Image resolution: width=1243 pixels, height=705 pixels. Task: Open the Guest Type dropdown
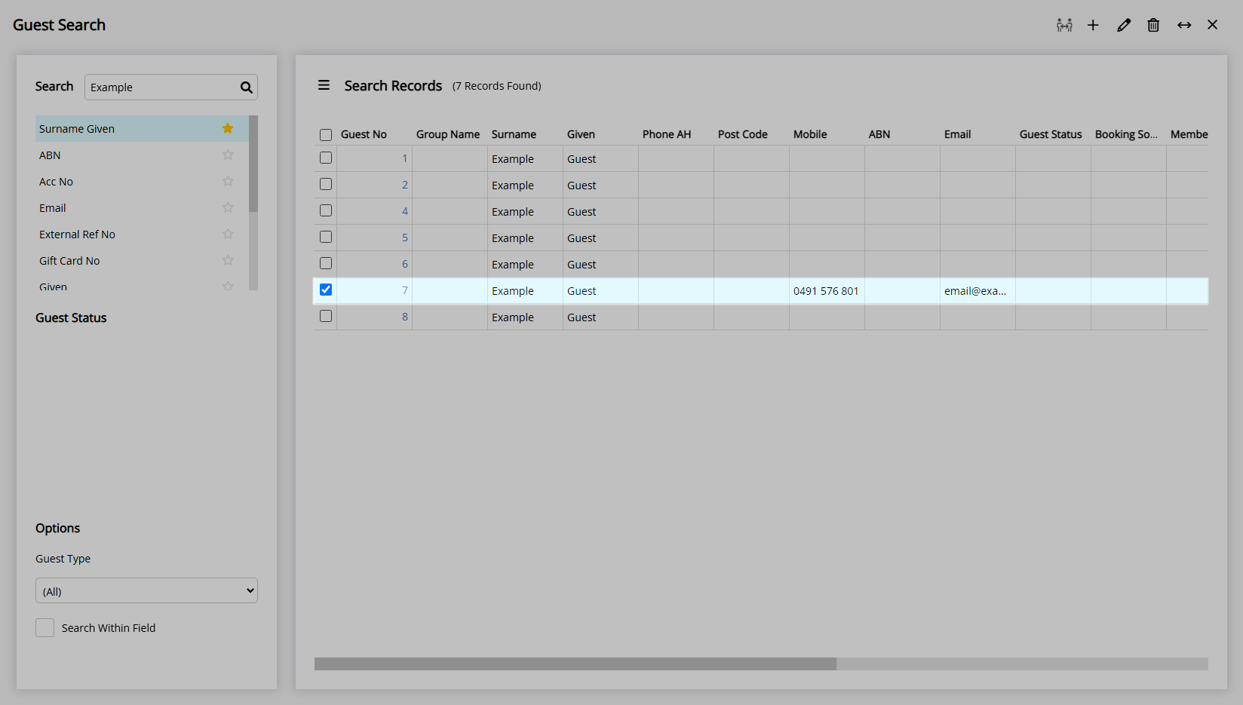(146, 590)
